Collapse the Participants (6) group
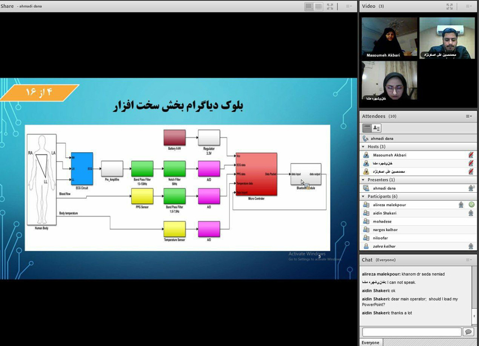The height and width of the screenshot is (346, 479). (x=363, y=197)
